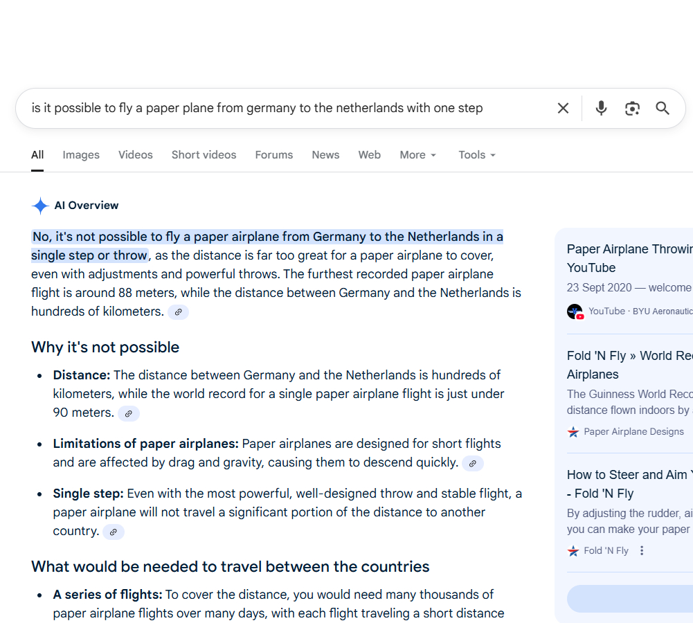Open source link after 'descend quickly'

pos(472,463)
